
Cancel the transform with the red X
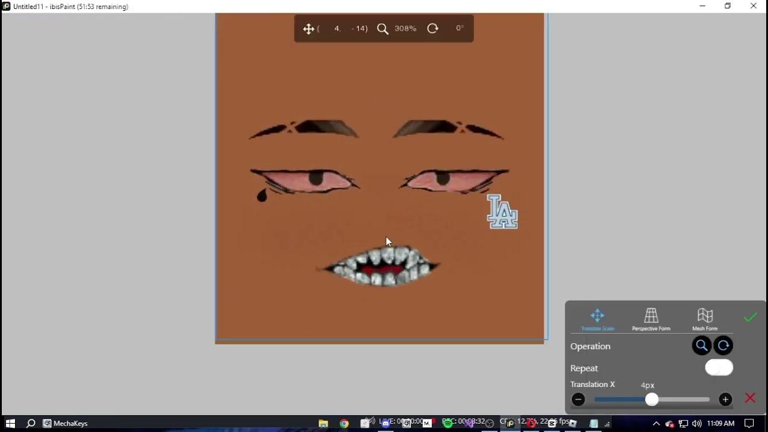[x=750, y=398]
